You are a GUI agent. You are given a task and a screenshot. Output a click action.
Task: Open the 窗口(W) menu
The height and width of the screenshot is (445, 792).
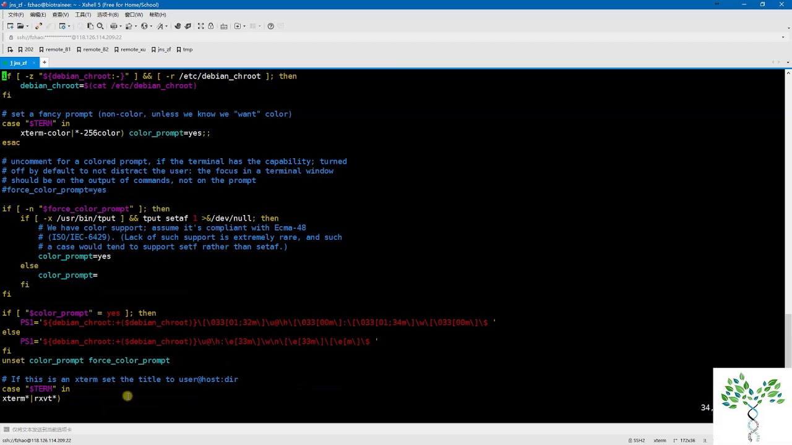(134, 14)
